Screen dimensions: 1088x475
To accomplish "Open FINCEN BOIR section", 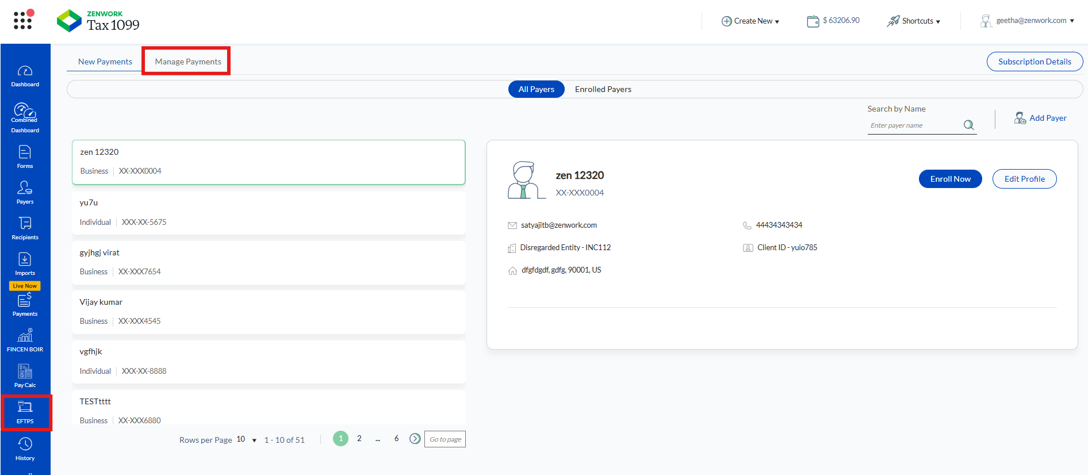I will point(25,340).
